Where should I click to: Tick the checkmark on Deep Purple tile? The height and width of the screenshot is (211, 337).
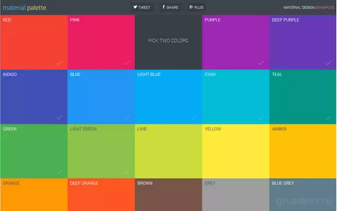(329, 63)
